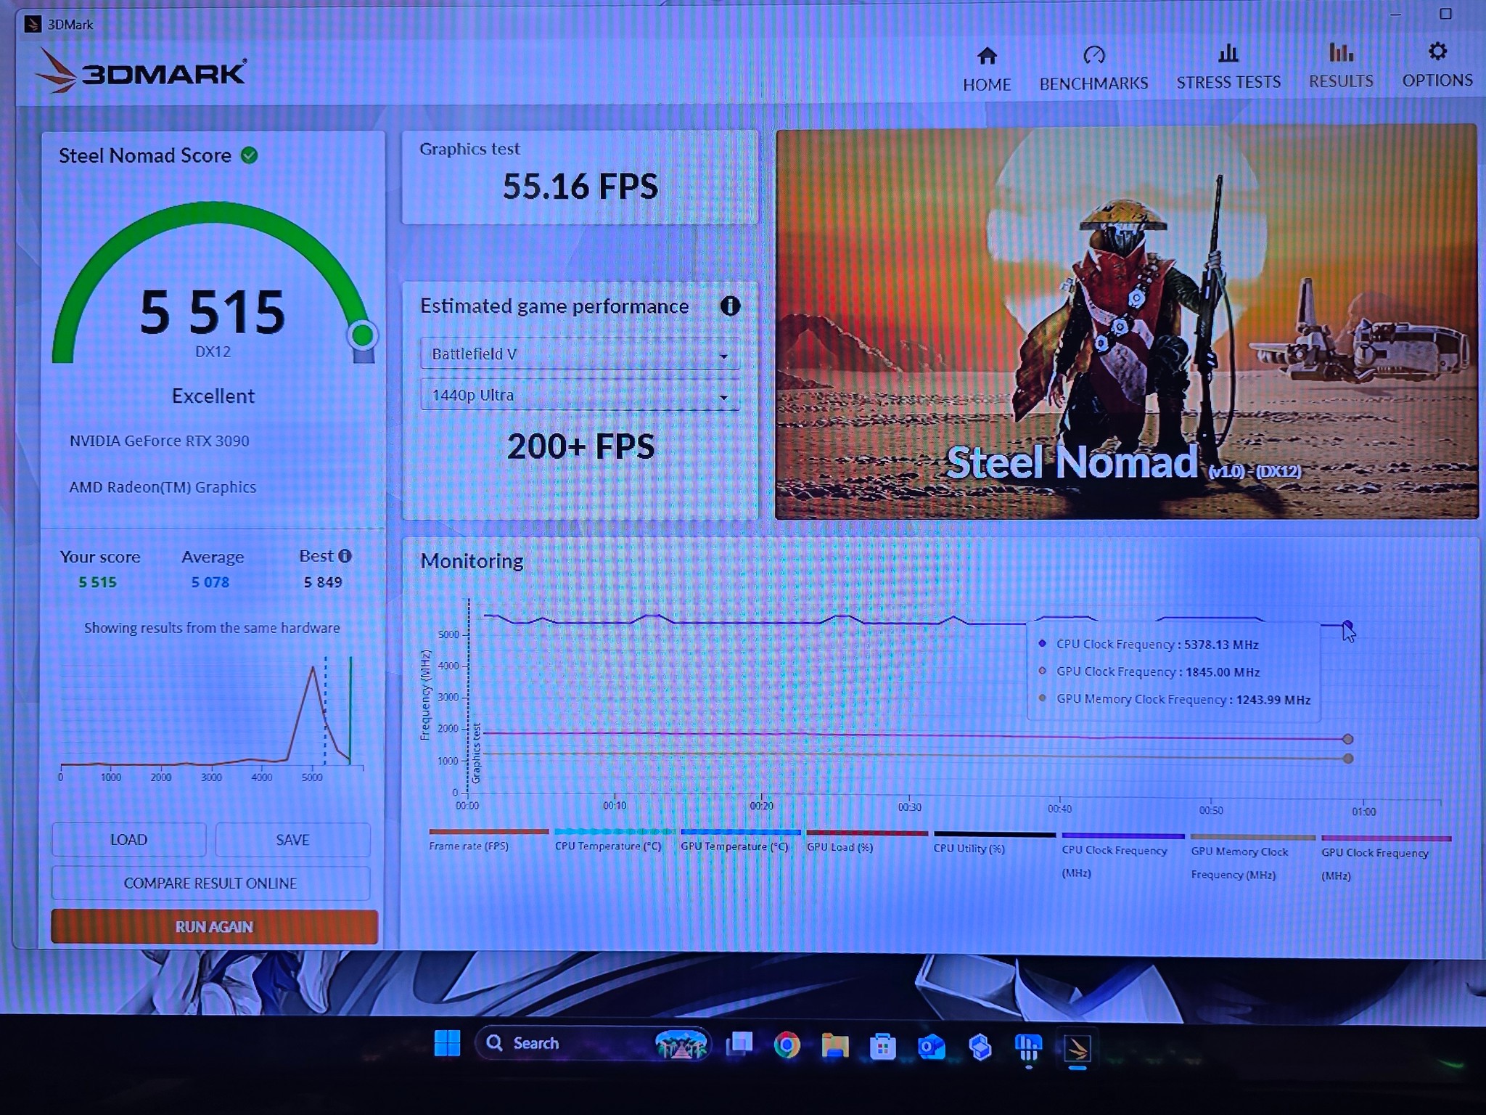
Task: Toggle the GPU Memory Clock Frequency legend series
Action: coord(1252,858)
